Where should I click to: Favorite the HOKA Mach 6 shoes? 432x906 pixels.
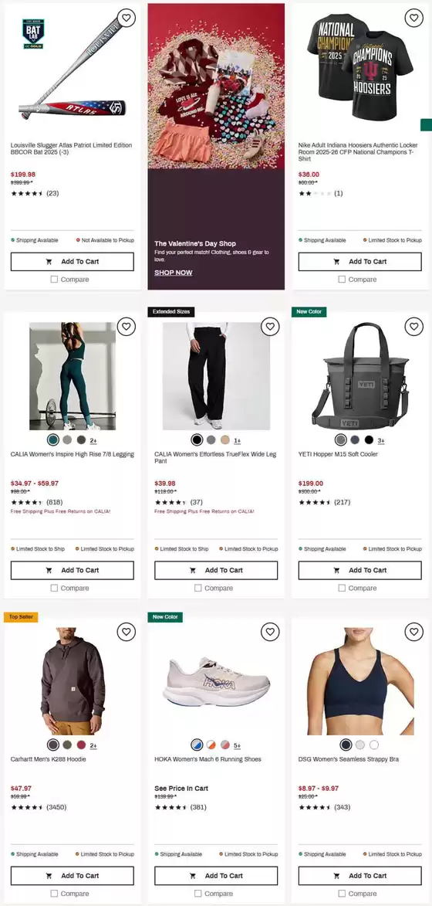(x=270, y=632)
